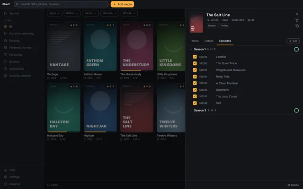Click The Understudy progress bar
Screen dimensions: 303x189
pyautogui.click(x=137, y=70)
